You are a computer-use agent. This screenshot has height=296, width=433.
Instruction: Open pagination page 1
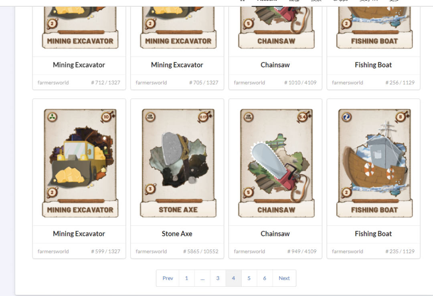187,278
